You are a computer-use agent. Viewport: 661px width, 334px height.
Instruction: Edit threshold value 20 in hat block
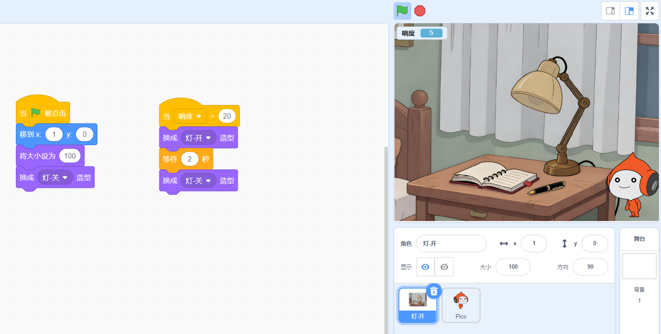pos(227,116)
